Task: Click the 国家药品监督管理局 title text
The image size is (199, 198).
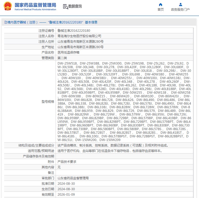Action: point(35,5)
